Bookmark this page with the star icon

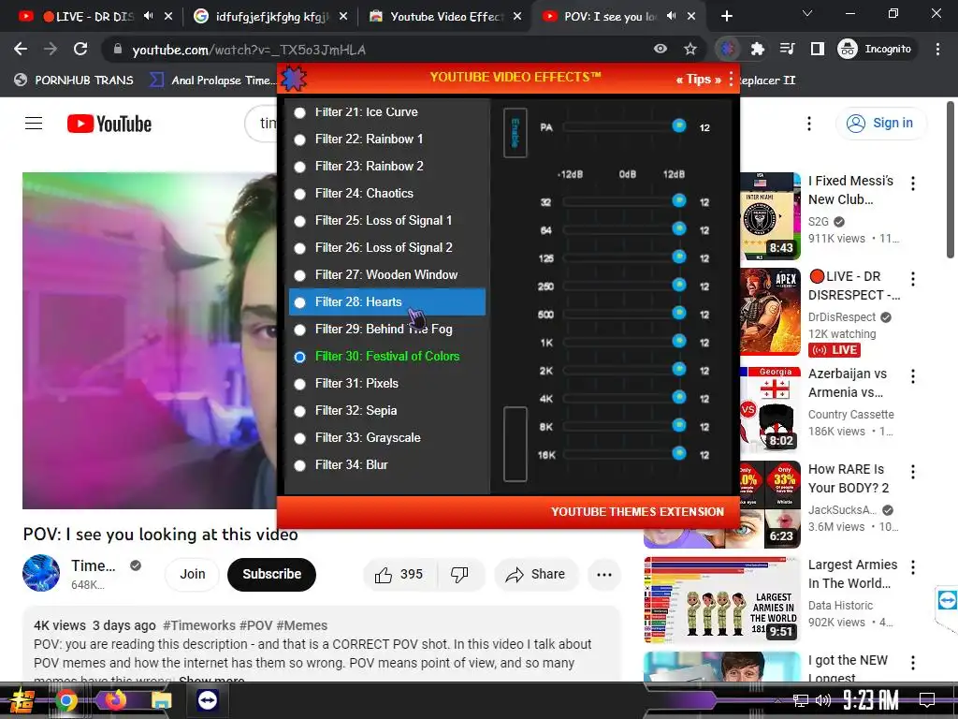pos(690,49)
